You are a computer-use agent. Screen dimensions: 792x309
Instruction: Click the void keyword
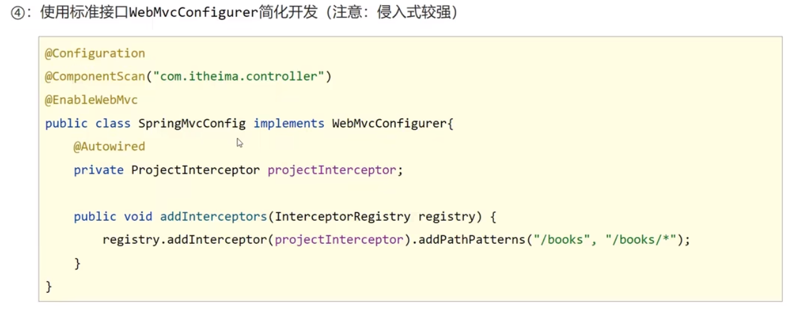[138, 217]
